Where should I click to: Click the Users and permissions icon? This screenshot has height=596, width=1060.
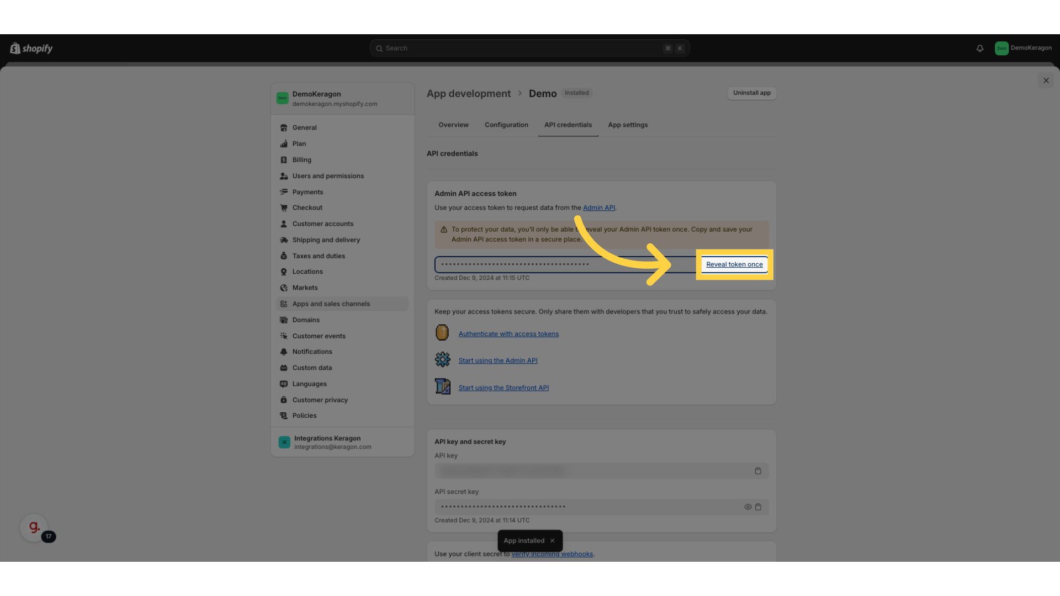click(x=284, y=176)
